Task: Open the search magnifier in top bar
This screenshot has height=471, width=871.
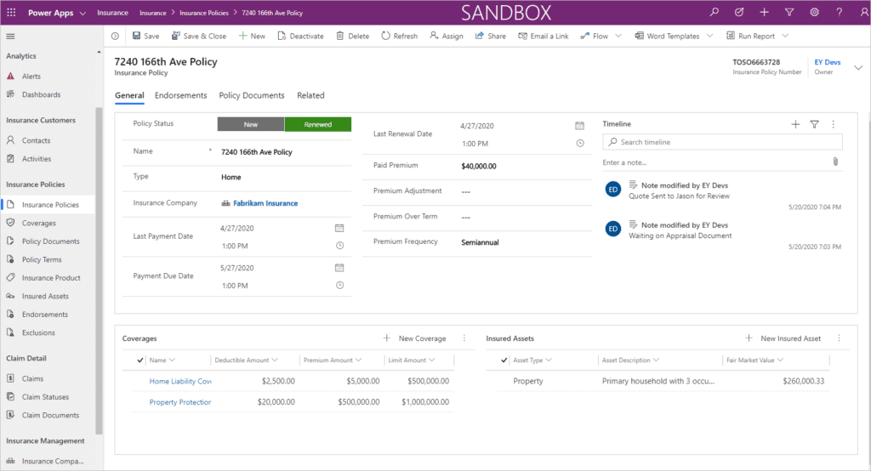Action: pos(714,13)
